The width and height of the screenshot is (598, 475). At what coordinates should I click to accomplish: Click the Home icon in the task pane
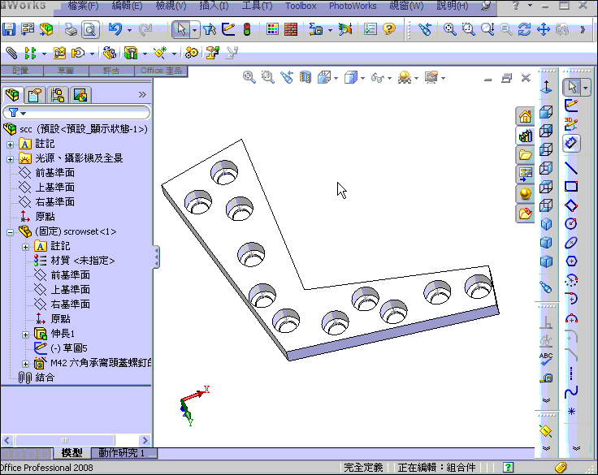[525, 116]
